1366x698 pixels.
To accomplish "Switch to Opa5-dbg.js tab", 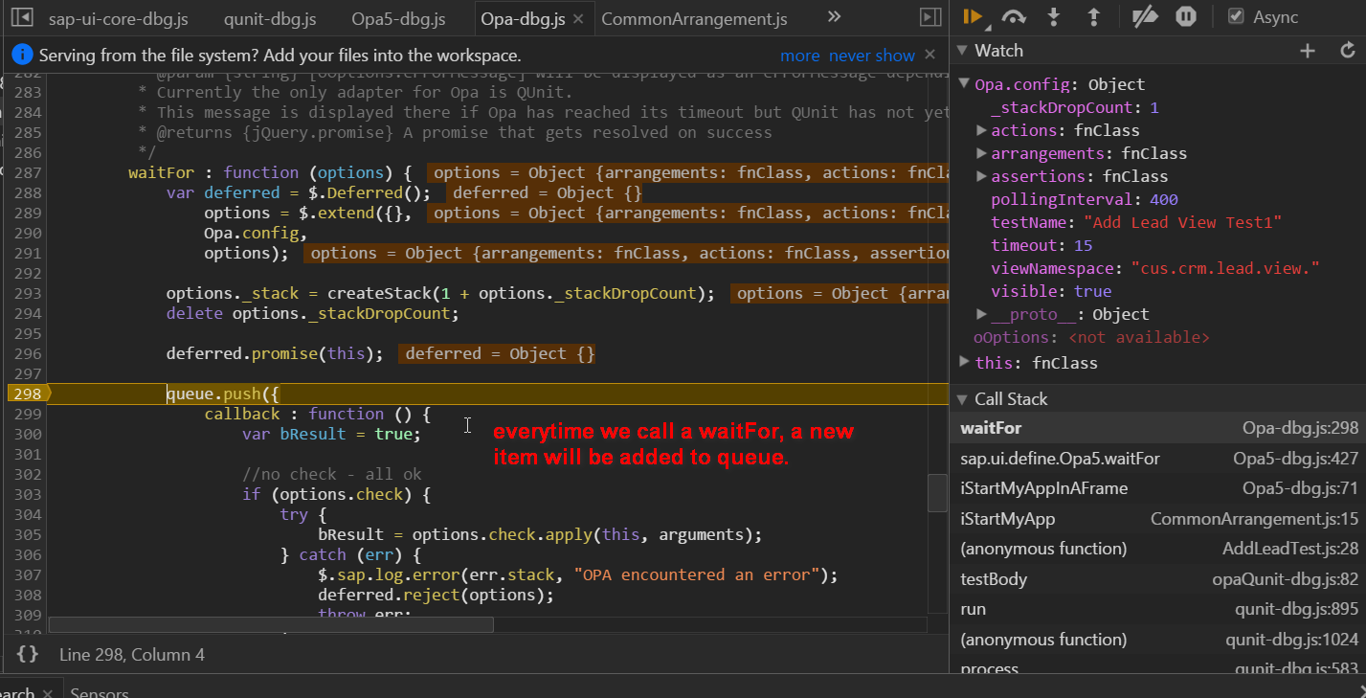I will [398, 18].
